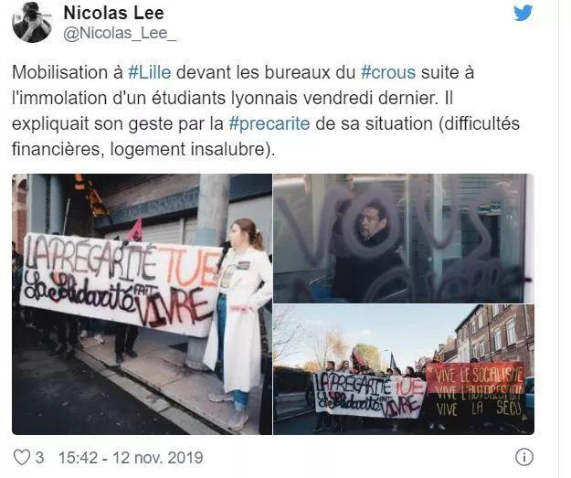Image resolution: width=571 pixels, height=478 pixels.
Task: Click the Twitter bird logo
Action: pos(523,13)
